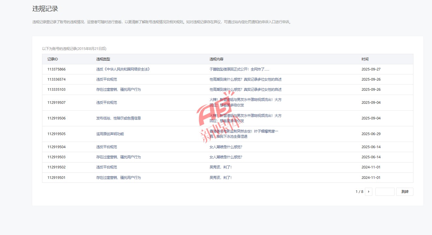Click the 违反《中华人民共和国网络安全法》 violation type
The width and height of the screenshot is (432, 235).
click(123, 69)
